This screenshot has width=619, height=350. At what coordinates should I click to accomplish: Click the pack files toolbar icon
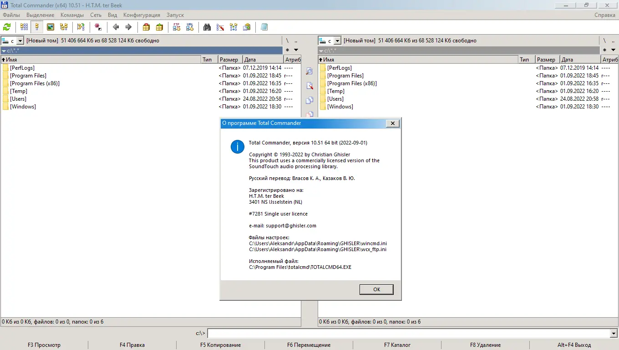click(146, 27)
